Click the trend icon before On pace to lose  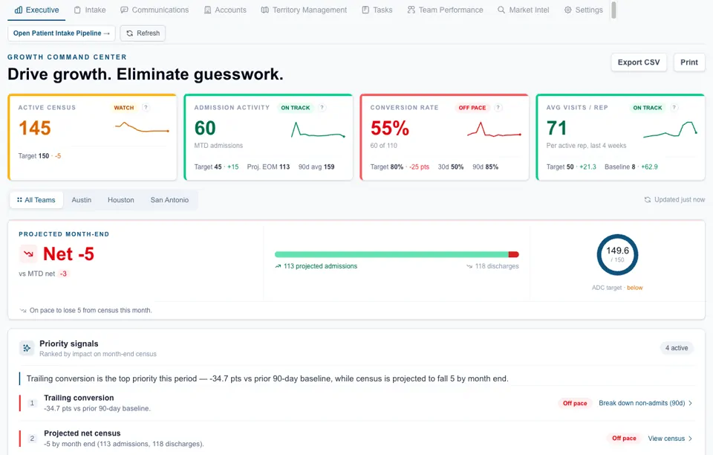click(23, 310)
